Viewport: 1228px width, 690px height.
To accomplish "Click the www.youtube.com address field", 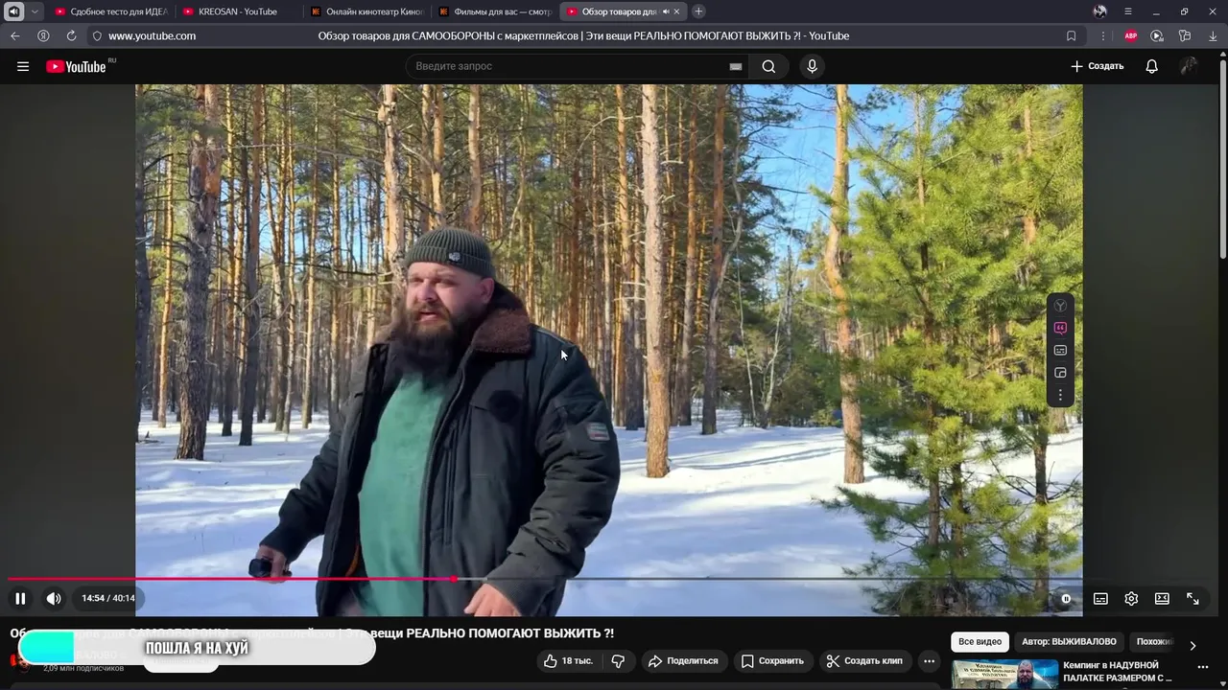I will coord(152,35).
